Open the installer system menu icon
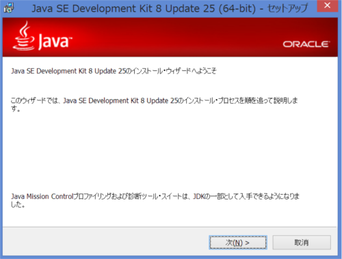The image size is (342, 259). pos(9,8)
